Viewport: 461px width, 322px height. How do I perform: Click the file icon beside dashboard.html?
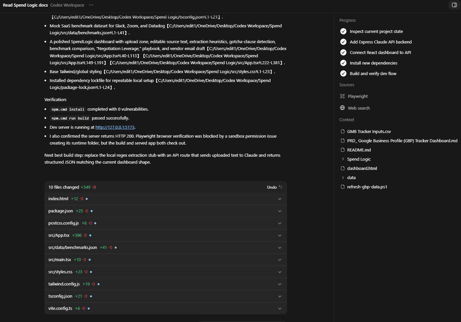click(343, 168)
